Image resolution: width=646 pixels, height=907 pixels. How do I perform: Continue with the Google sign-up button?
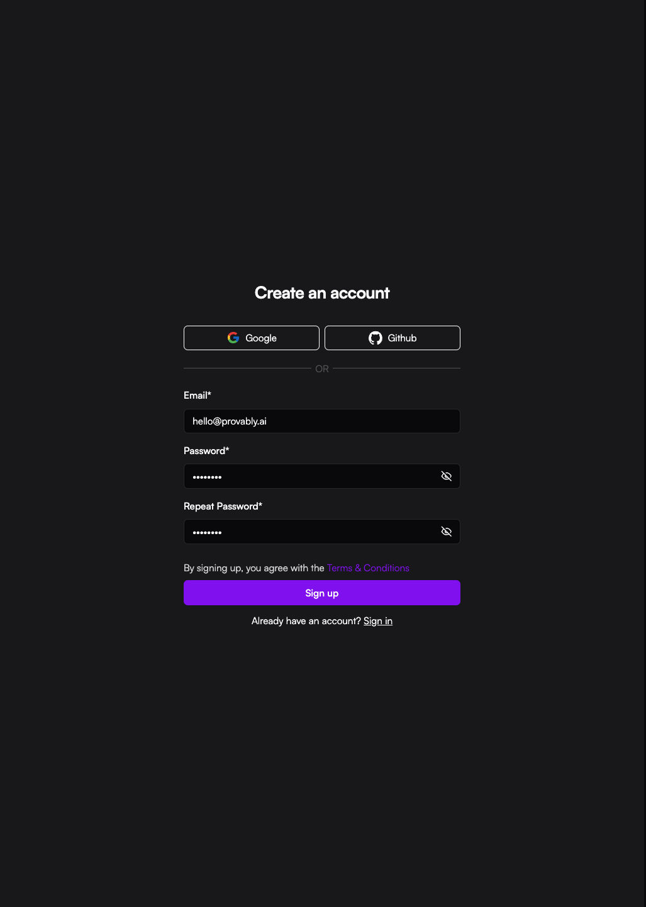(x=252, y=338)
